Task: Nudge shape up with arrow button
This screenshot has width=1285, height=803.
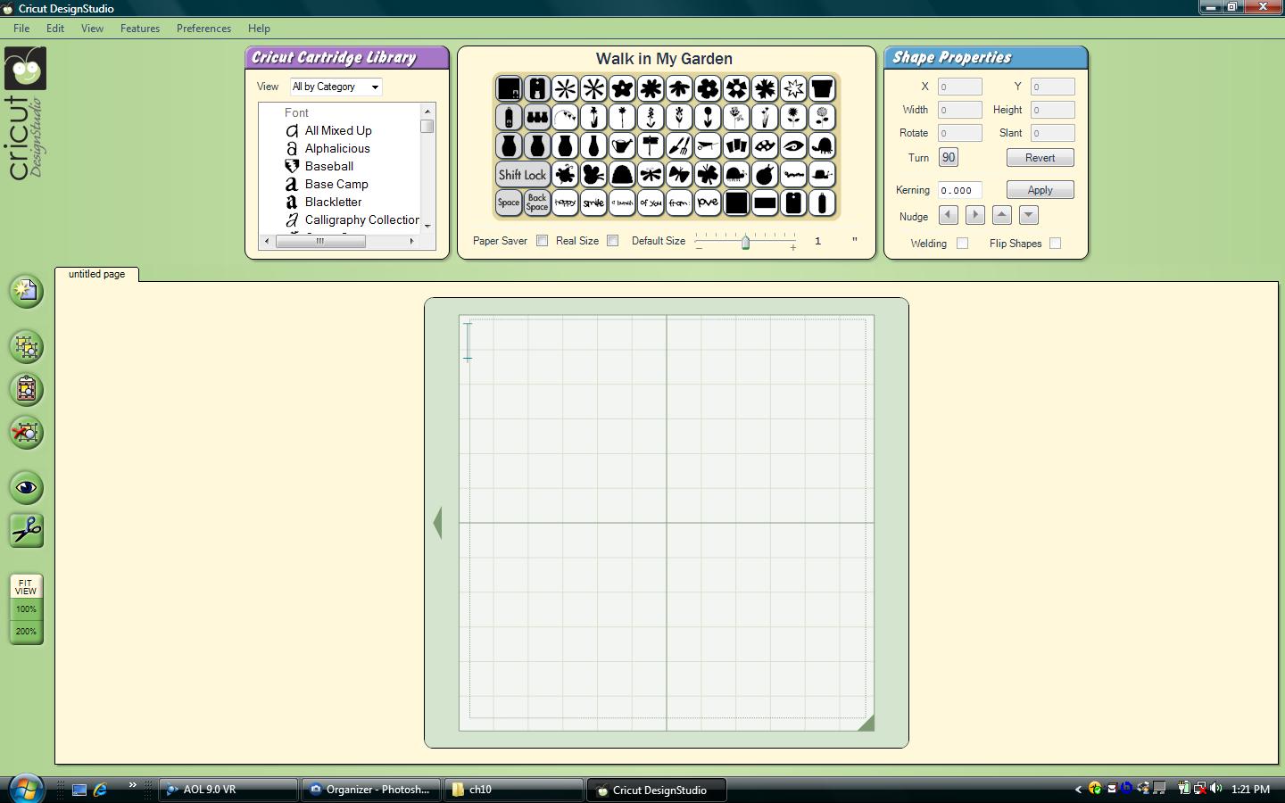Action: 1002,215
